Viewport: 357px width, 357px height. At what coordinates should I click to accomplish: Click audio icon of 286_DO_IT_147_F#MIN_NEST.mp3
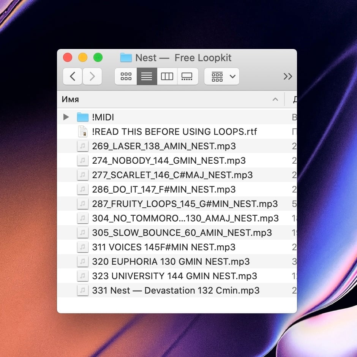pos(83,189)
